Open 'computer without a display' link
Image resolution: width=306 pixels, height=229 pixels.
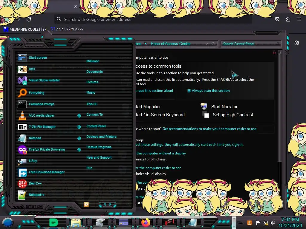(x=161, y=153)
